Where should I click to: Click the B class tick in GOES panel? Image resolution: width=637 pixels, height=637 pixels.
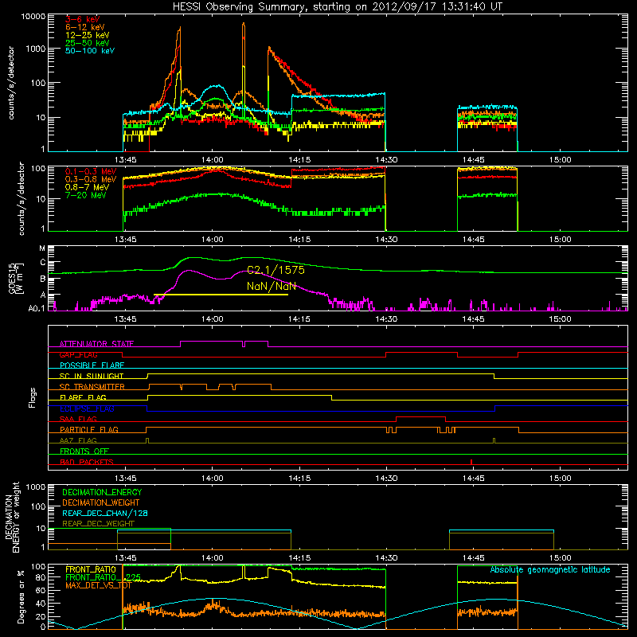43,279
